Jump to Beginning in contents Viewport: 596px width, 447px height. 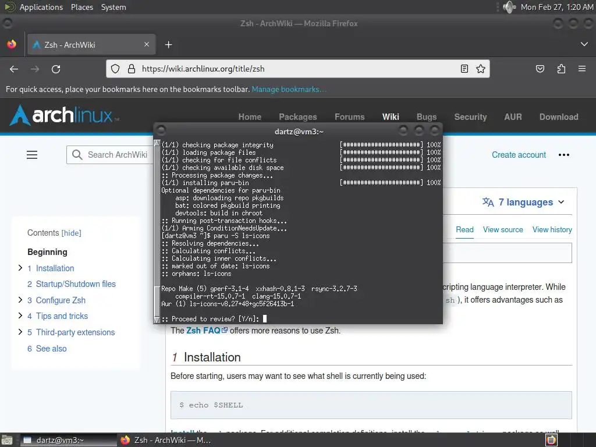pyautogui.click(x=47, y=252)
